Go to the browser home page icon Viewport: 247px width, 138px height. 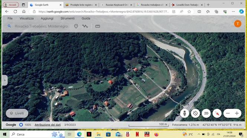click(x=24, y=11)
